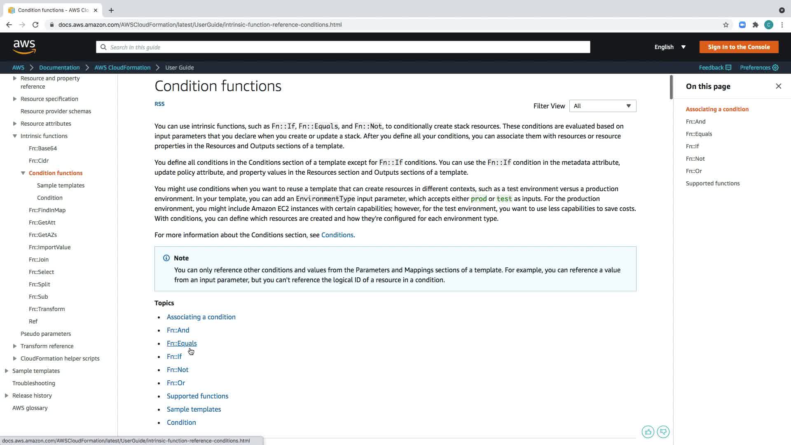Collapse the Intrinsic functions tree node
791x445 pixels.
coord(15,136)
